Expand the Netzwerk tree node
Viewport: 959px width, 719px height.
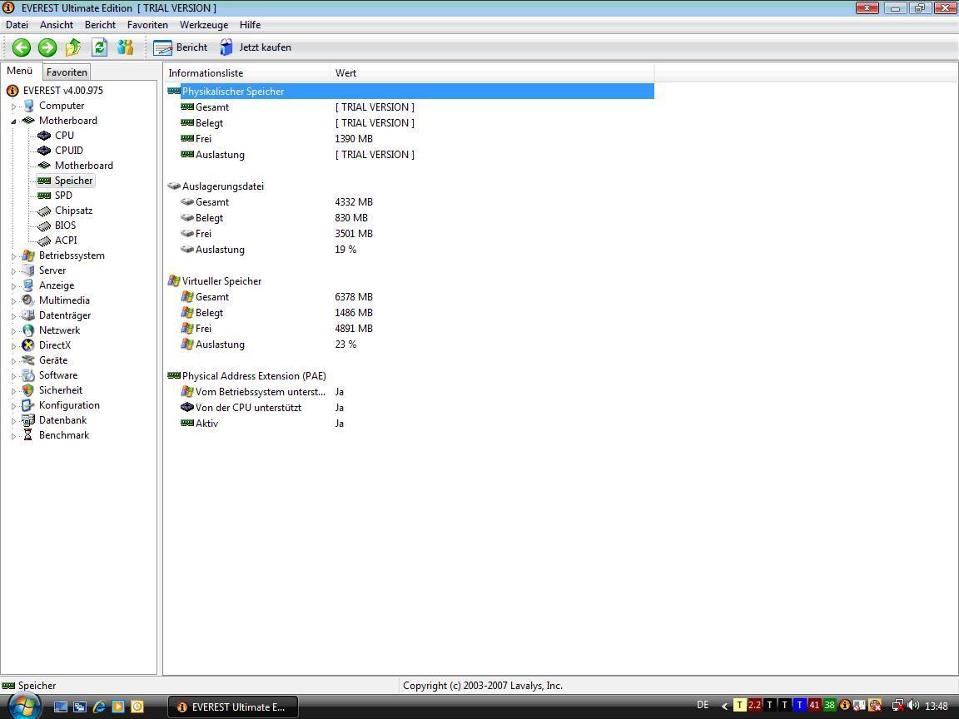click(x=13, y=330)
